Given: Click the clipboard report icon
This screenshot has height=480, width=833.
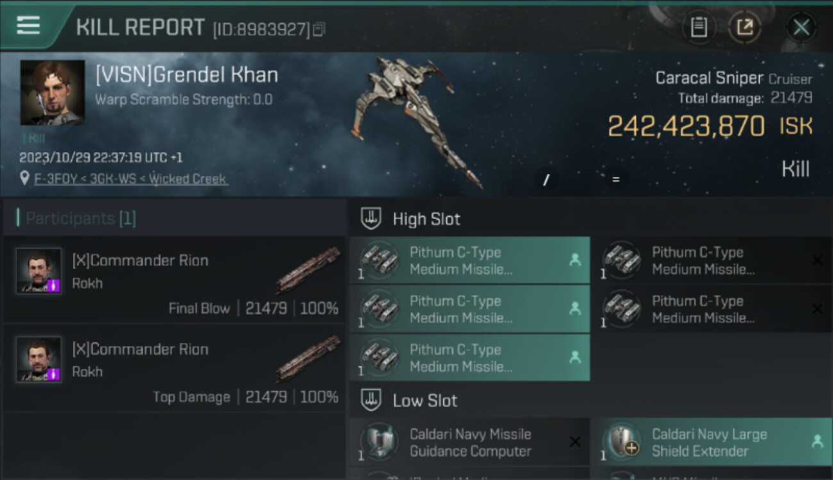Looking at the screenshot, I should (698, 28).
